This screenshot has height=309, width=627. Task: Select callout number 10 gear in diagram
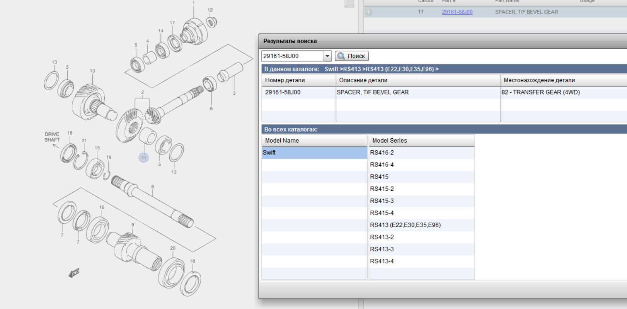[x=92, y=71]
